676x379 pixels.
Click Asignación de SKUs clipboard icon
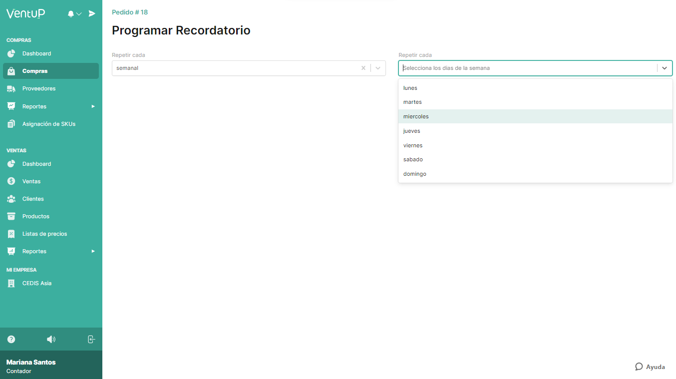click(11, 124)
